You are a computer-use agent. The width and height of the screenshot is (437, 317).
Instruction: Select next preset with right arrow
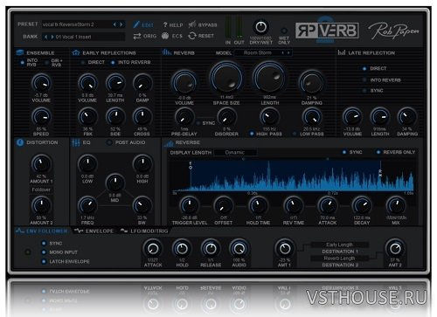tap(121, 24)
